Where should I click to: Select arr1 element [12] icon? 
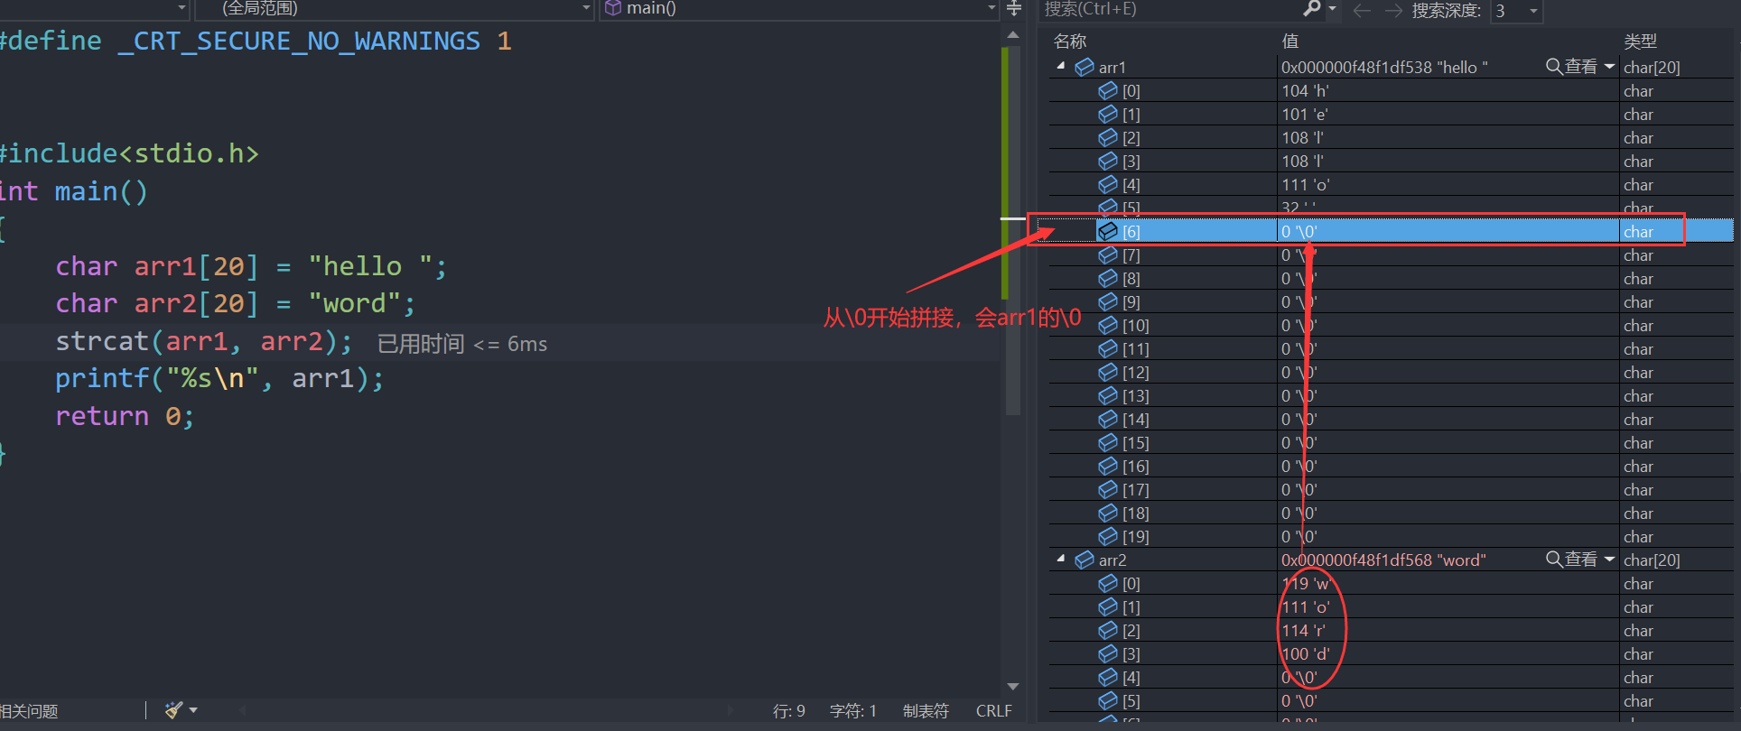pyautogui.click(x=1108, y=372)
